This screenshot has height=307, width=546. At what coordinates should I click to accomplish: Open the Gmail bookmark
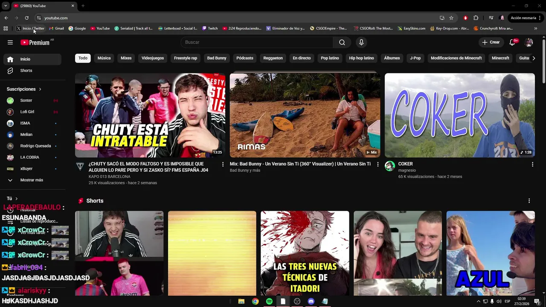(56, 29)
